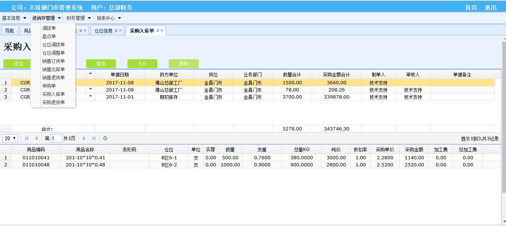
Task: Click the previous page arrow
Action: click(x=36, y=138)
